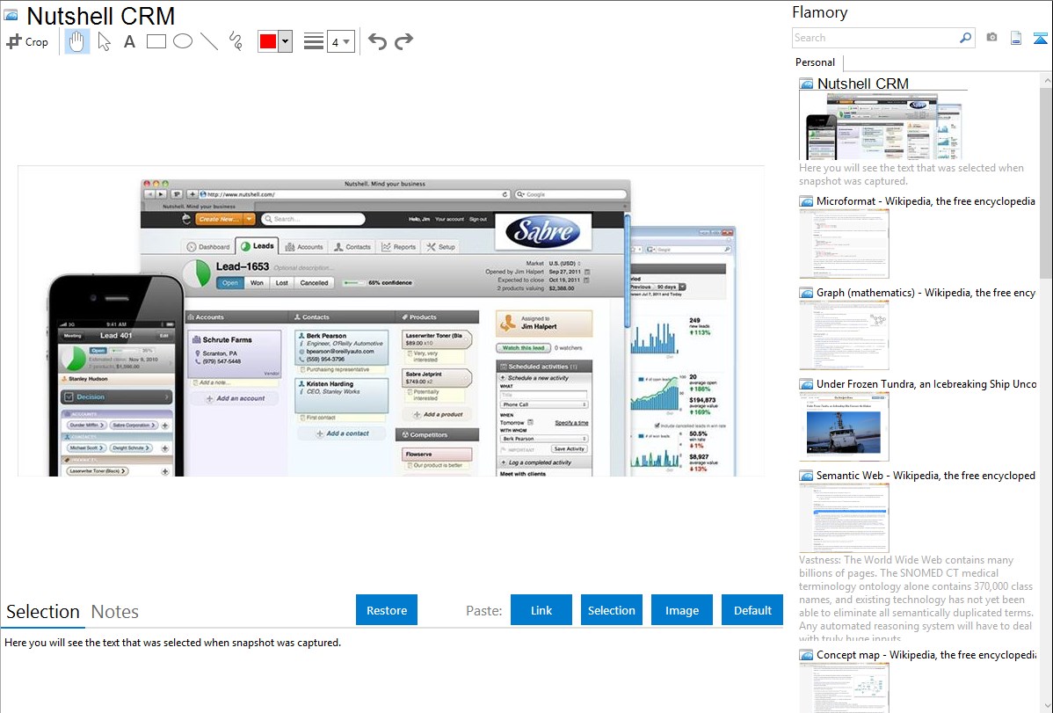Click the Paste Image button
Screen dimensions: 1053x713
pyautogui.click(x=681, y=610)
